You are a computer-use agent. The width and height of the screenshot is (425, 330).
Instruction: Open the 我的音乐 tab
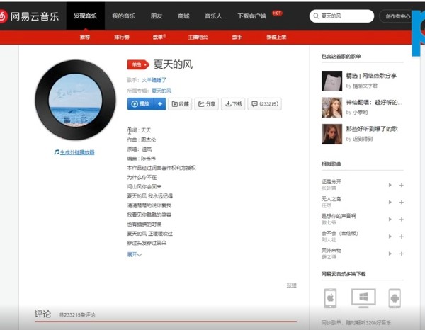[x=123, y=16]
